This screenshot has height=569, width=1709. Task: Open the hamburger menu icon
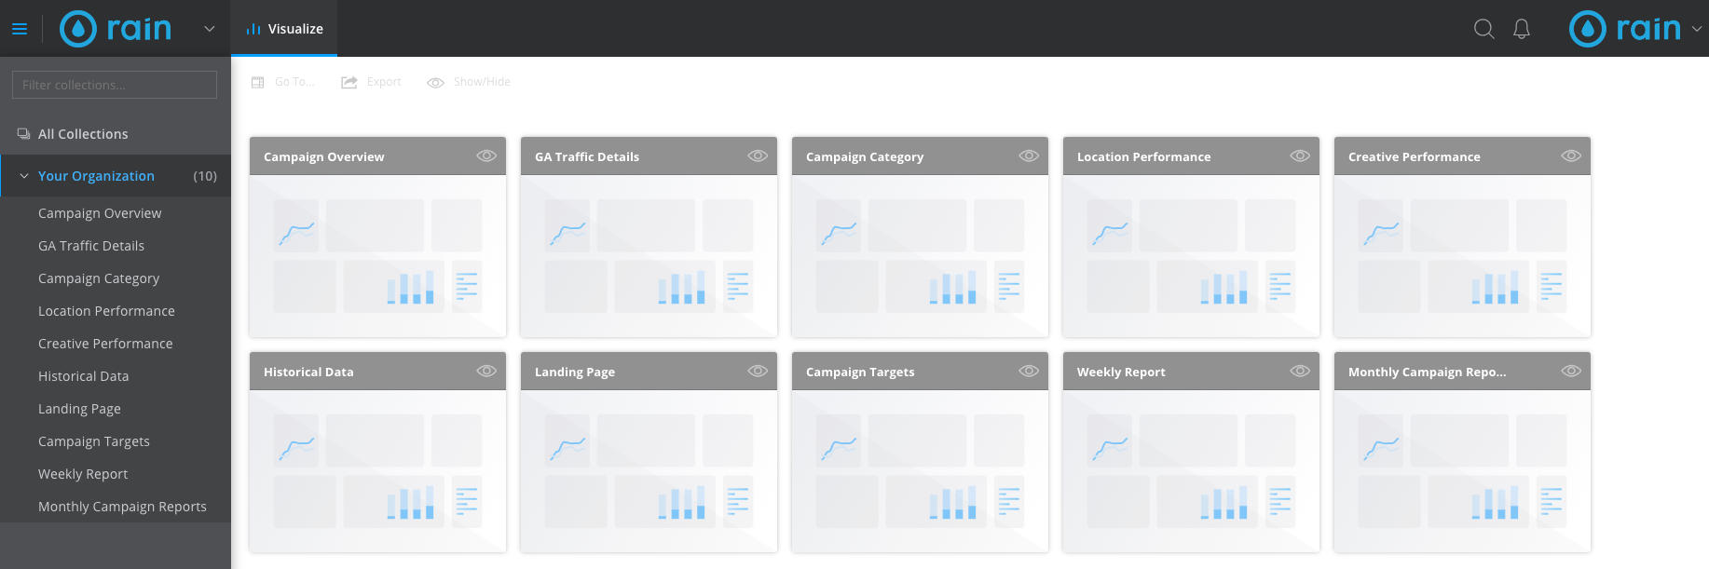pos(20,29)
